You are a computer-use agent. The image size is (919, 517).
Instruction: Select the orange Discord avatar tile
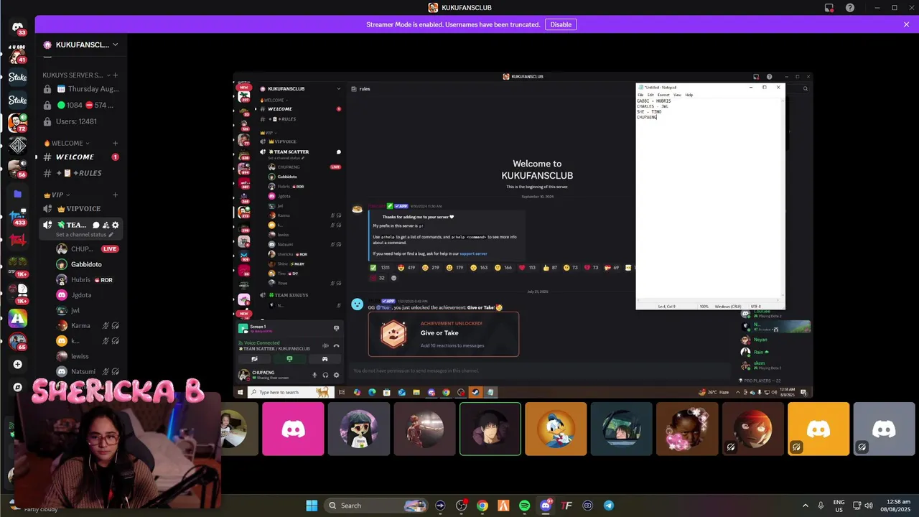818,429
